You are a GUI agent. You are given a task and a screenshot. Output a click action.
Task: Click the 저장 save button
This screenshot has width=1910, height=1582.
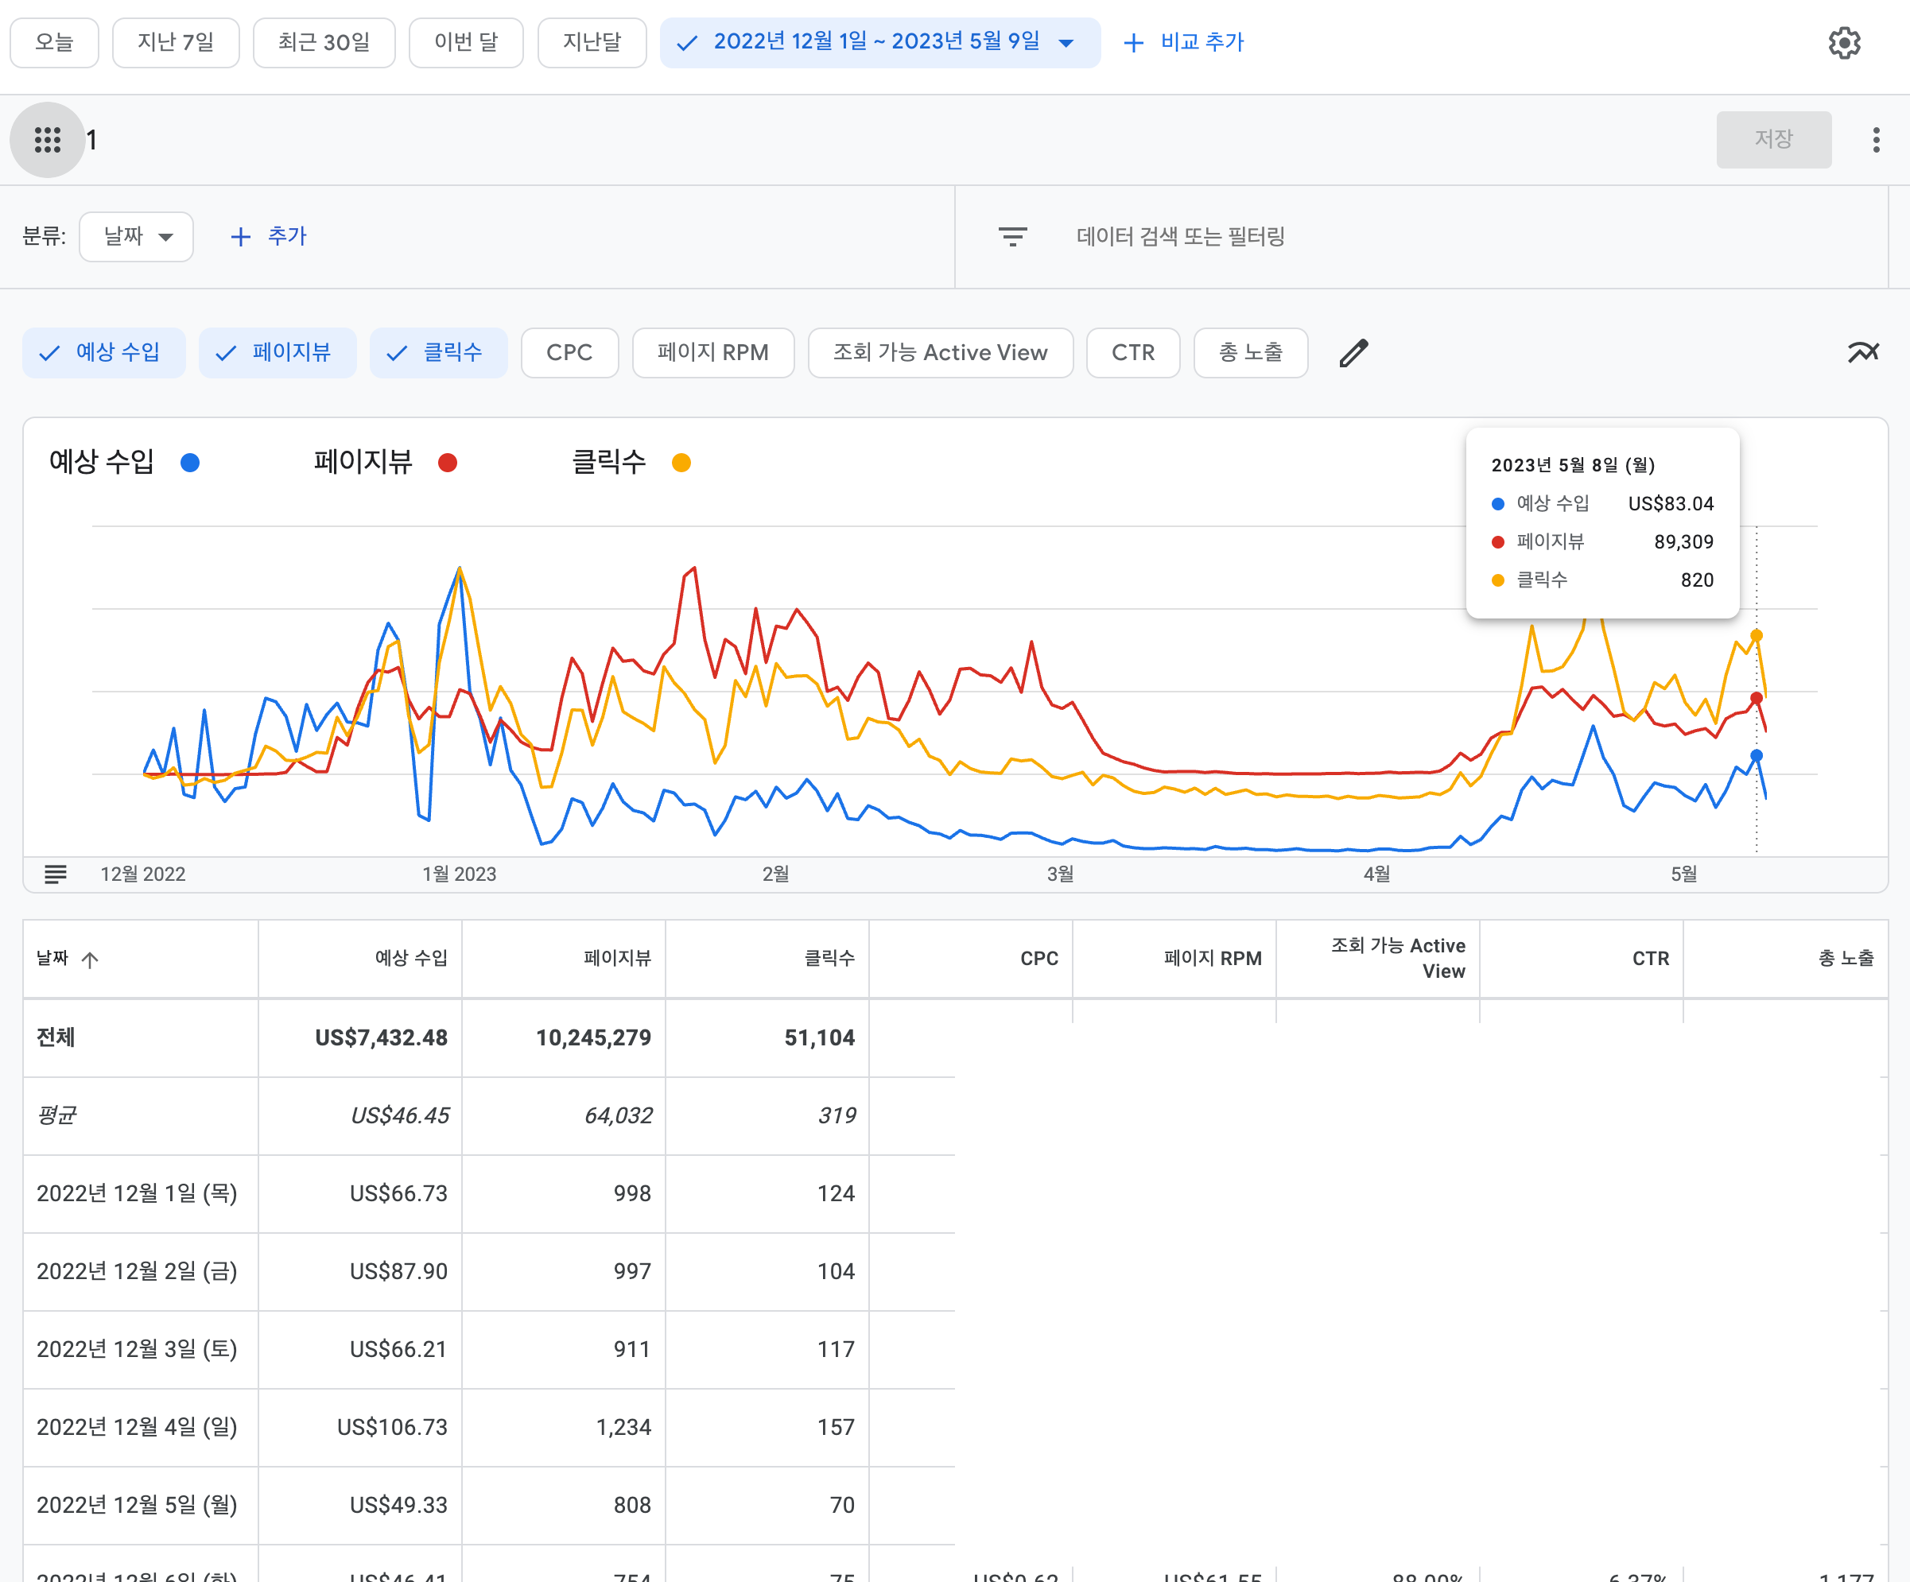click(1773, 140)
